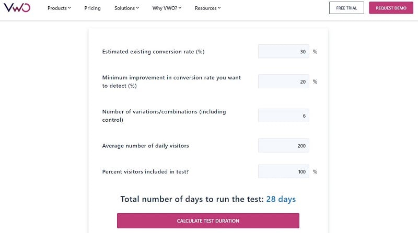418x233 pixels.
Task: Expand the Solutions menu chevron
Action: pyautogui.click(x=137, y=8)
